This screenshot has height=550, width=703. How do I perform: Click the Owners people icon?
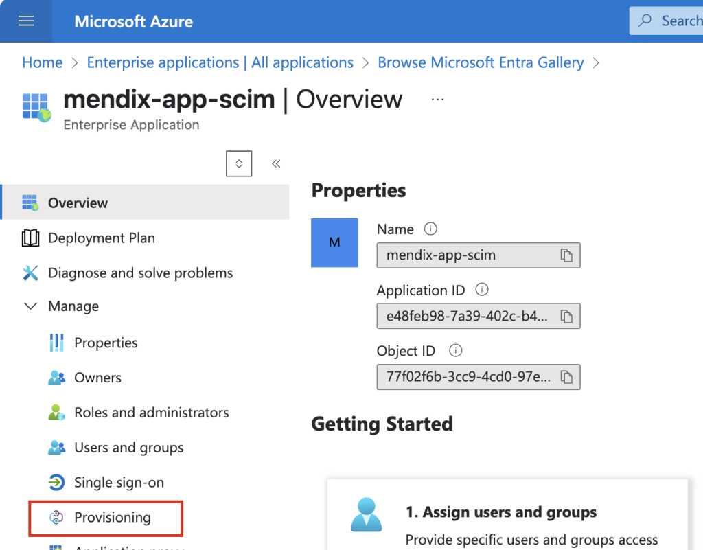pyautogui.click(x=56, y=378)
